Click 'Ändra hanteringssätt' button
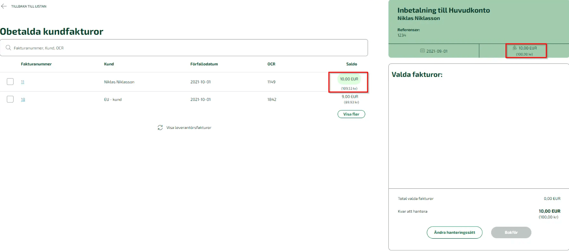 pos(455,233)
